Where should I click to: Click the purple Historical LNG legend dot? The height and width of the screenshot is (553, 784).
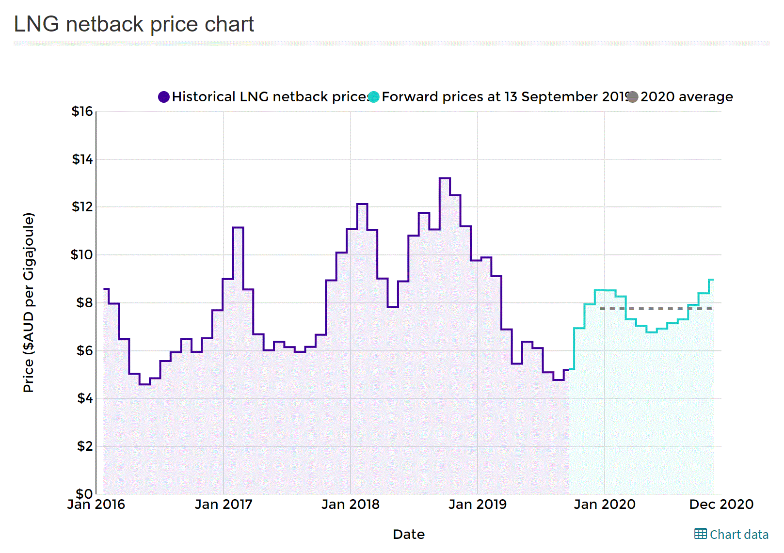(x=164, y=97)
